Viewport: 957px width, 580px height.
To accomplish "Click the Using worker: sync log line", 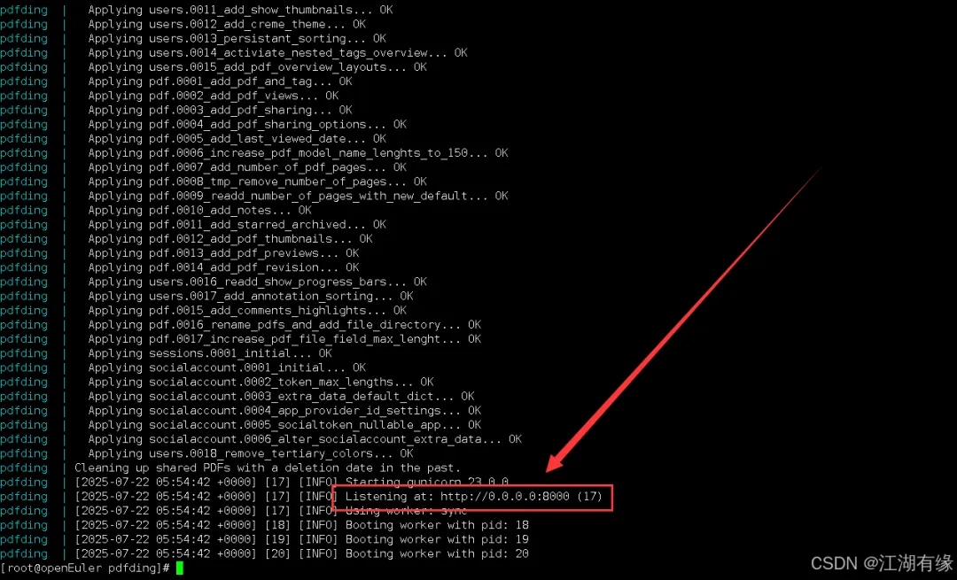I will click(271, 511).
